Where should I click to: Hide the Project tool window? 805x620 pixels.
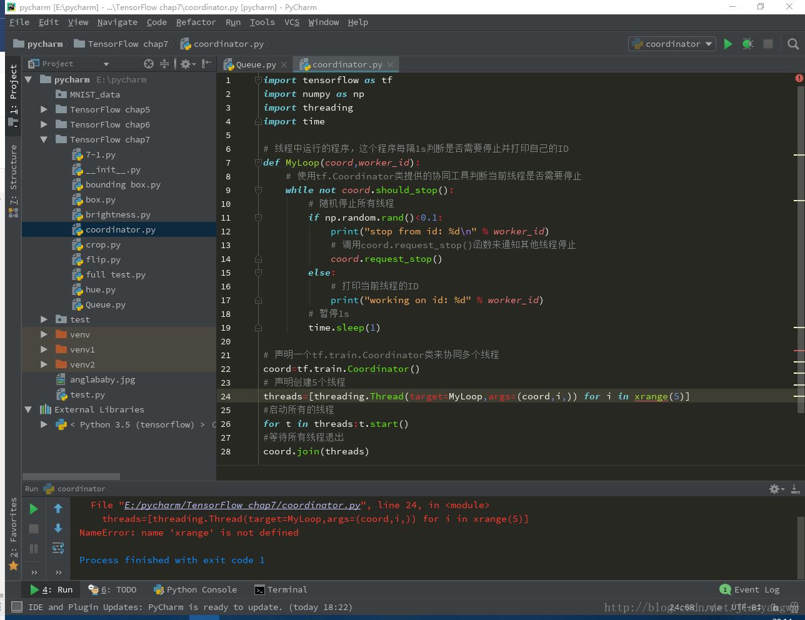click(207, 64)
